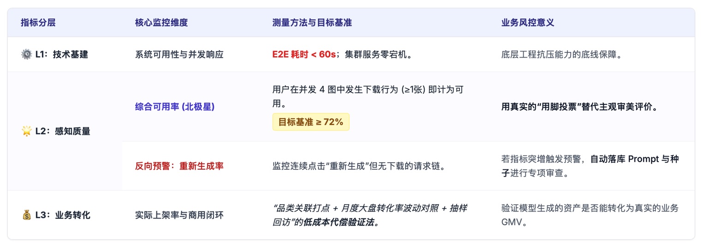Select the 实际上架率与商用闭环 cell
Viewport: 703px width, 252px height.
coord(179,215)
